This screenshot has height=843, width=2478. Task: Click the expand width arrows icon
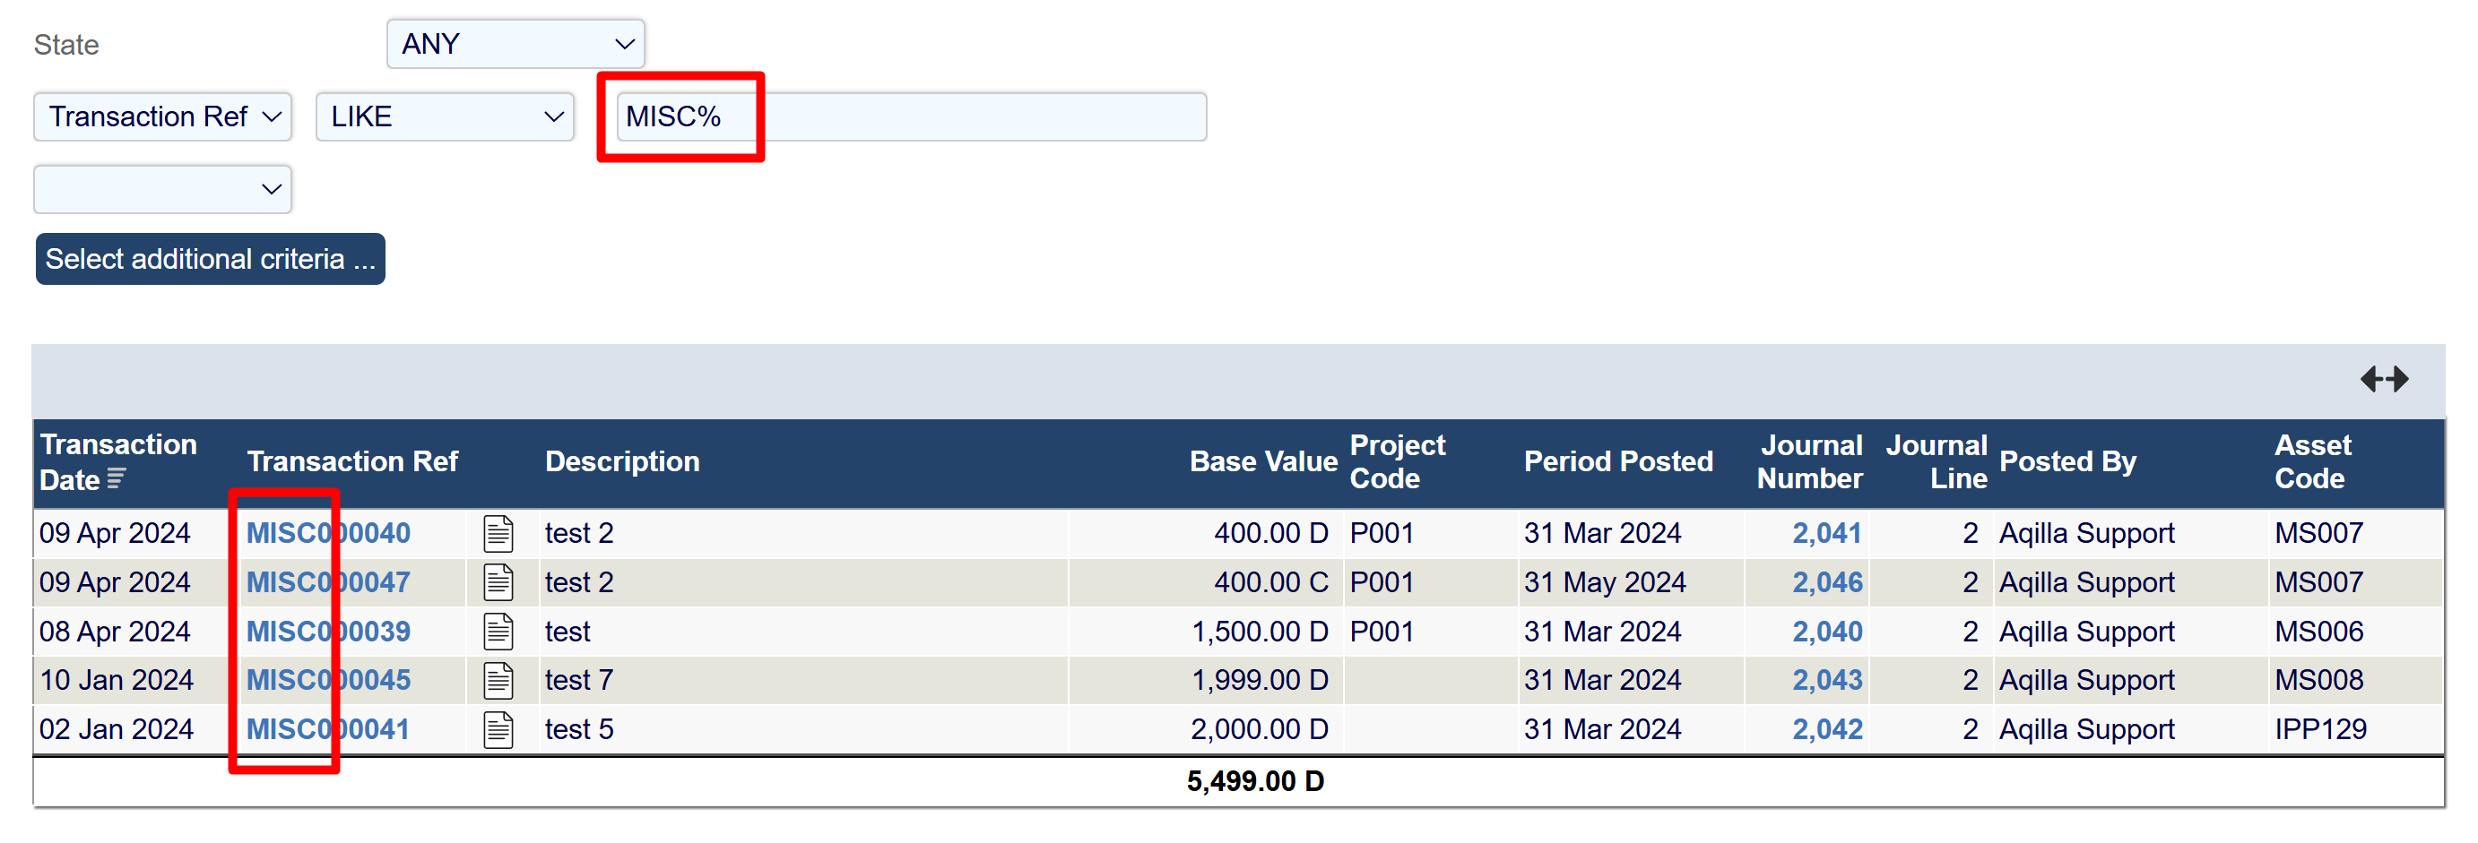pos(2384,379)
